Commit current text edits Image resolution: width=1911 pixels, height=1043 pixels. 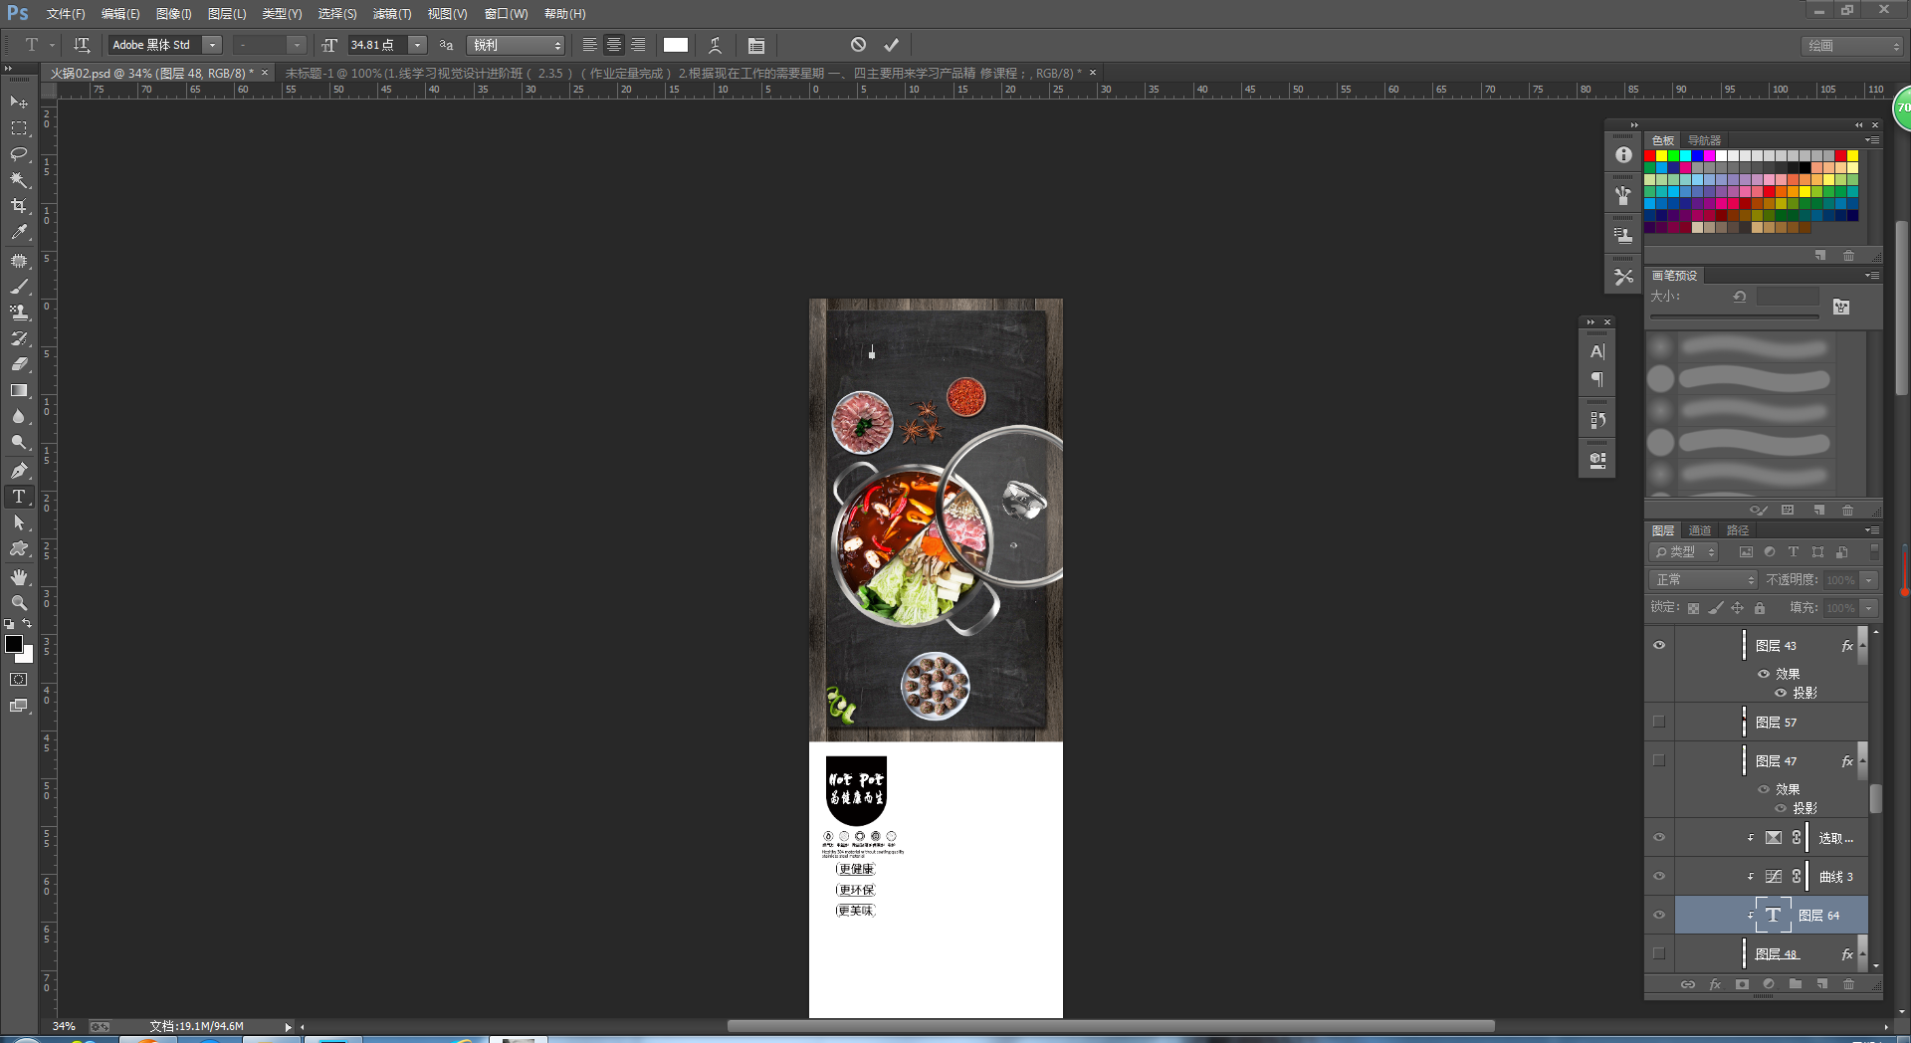[x=892, y=45]
